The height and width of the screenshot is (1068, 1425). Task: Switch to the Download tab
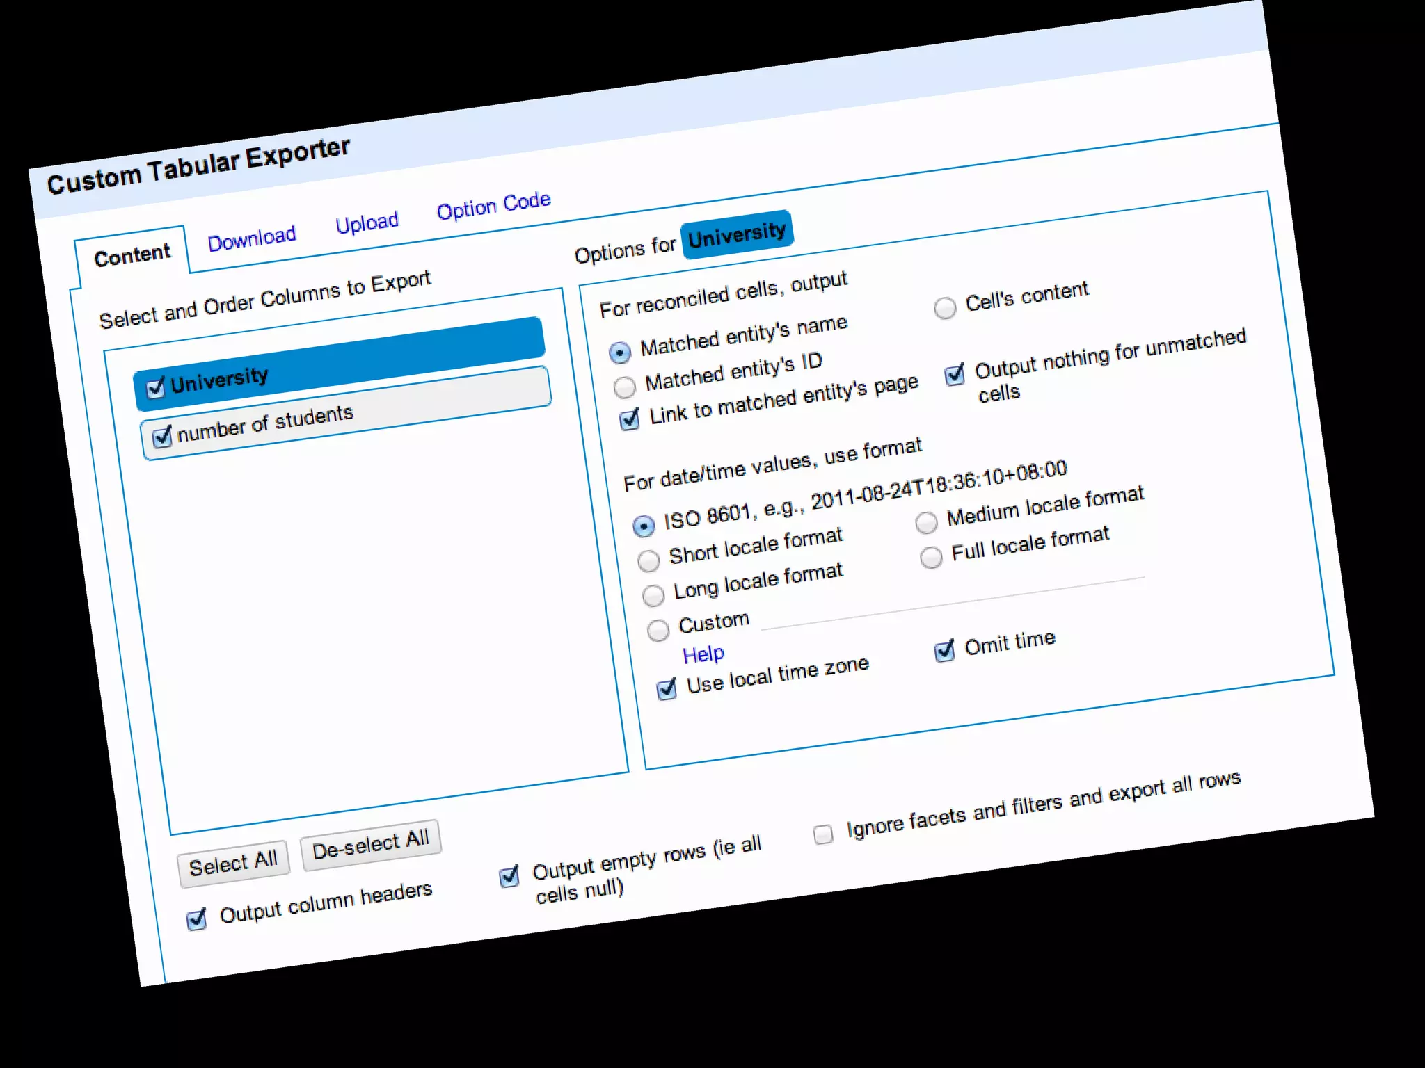coord(251,238)
